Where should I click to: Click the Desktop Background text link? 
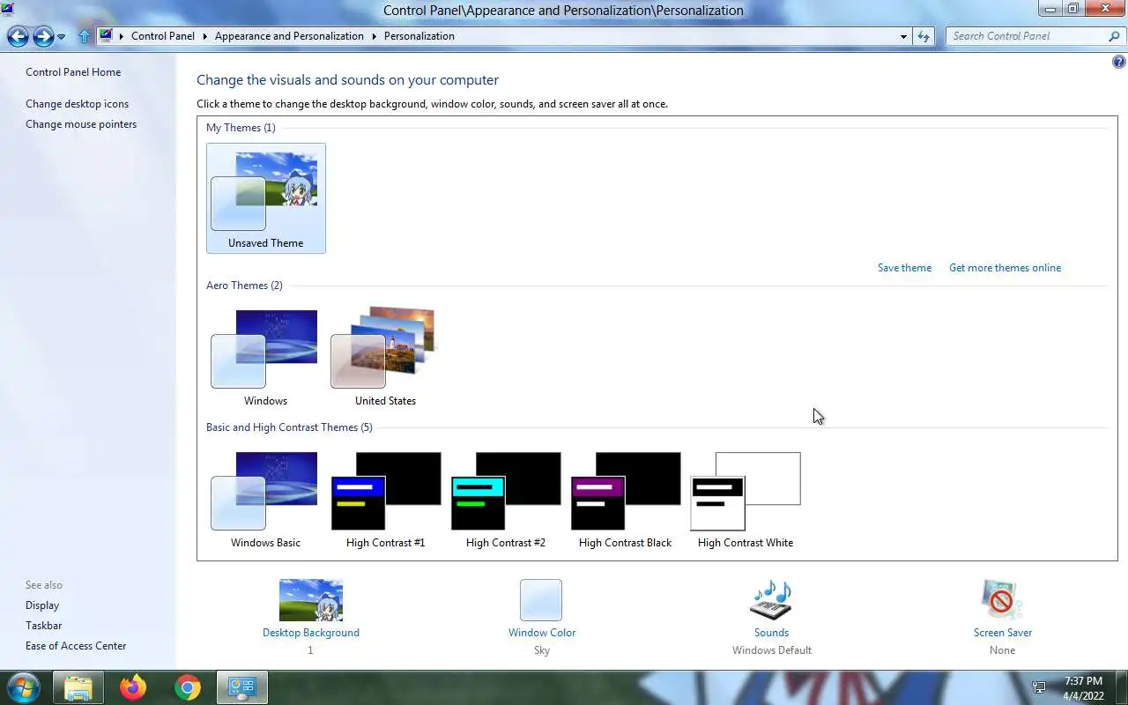[311, 633]
